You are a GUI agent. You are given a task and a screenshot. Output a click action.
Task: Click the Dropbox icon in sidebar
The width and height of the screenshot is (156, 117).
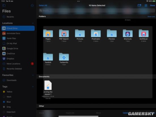point(4,59)
